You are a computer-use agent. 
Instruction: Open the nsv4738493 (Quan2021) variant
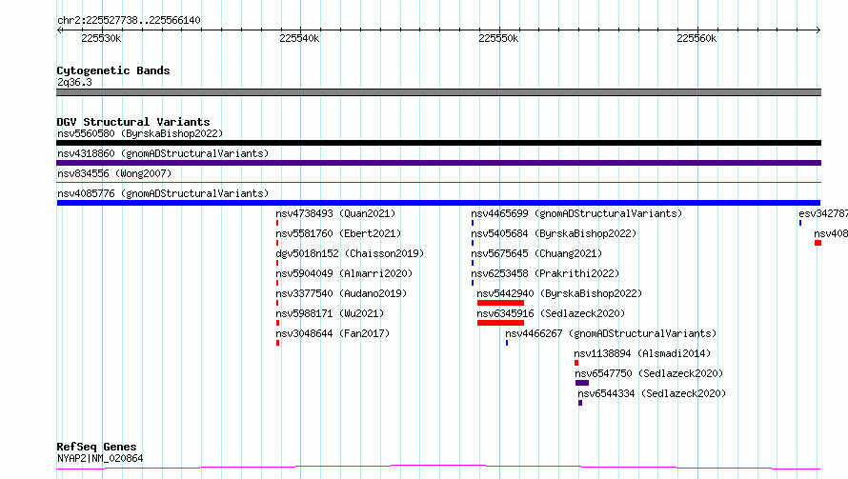335,213
